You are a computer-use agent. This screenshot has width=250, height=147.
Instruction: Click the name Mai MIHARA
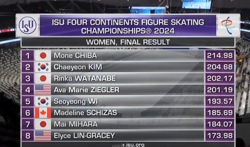[x=76, y=124]
